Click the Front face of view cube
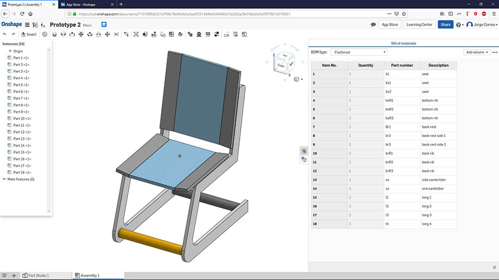This screenshot has width=499, height=280. [281, 65]
